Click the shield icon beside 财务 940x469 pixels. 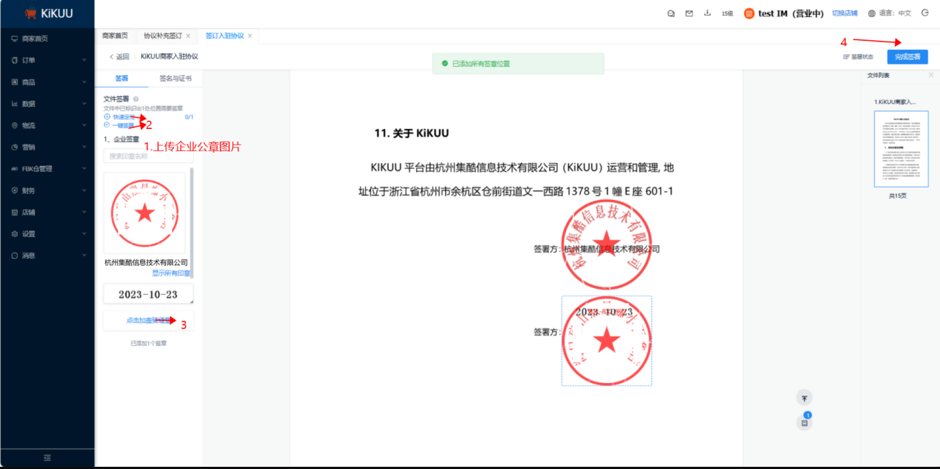(15, 190)
